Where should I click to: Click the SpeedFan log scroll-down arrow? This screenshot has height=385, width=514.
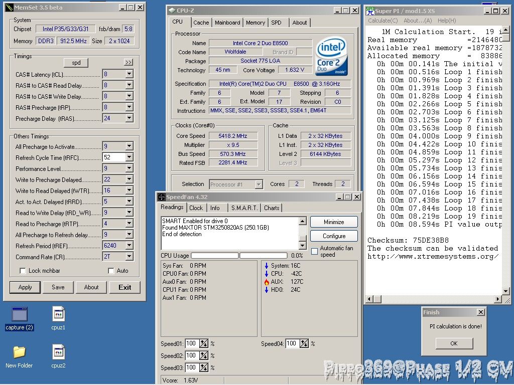303,246
